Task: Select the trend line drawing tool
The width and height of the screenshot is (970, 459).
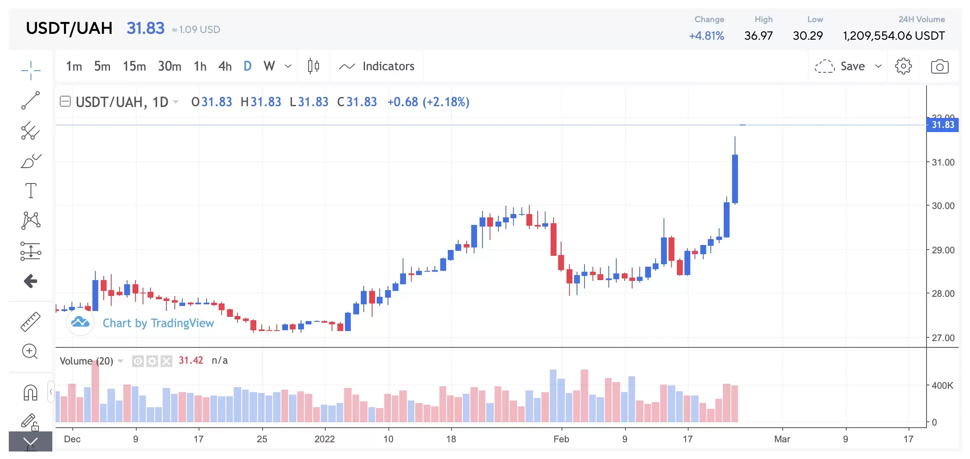Action: [x=31, y=100]
